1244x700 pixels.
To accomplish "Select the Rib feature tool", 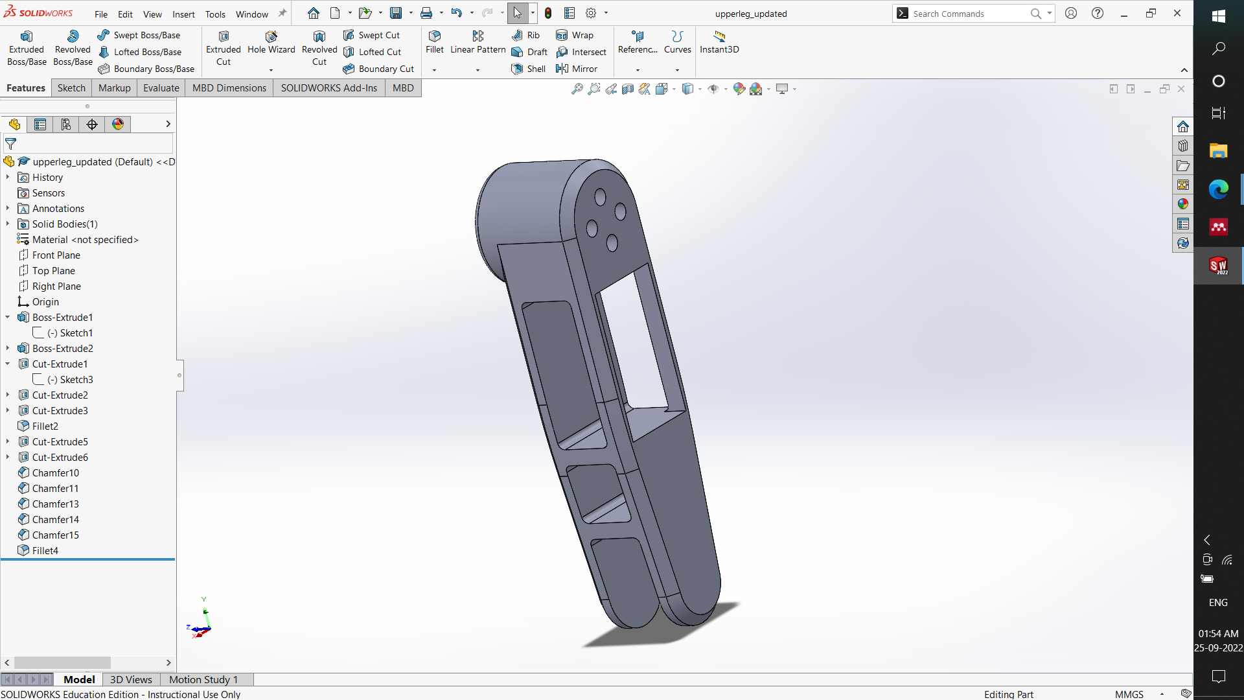I will coord(526,35).
